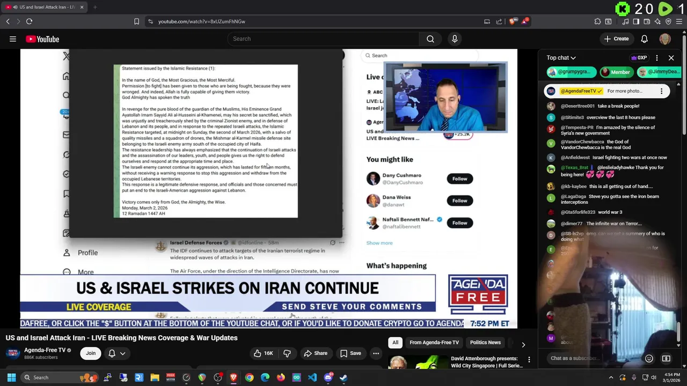Open the share page icon in address bar
687x386 pixels.
pyautogui.click(x=499, y=21)
